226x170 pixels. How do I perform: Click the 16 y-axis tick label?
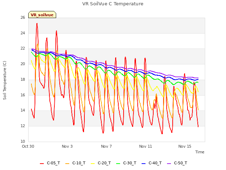coord(23,95)
